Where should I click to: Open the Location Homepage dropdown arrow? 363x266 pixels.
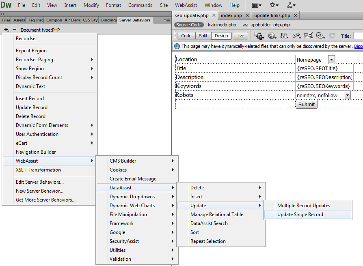(x=331, y=60)
